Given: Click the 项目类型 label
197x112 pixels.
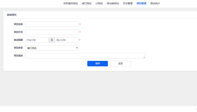Looking at the screenshot, I should click(18, 48).
